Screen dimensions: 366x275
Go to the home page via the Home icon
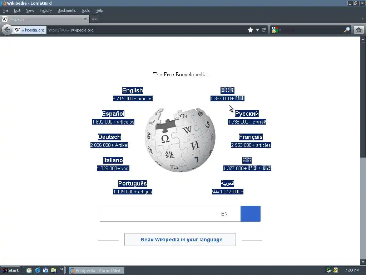point(359,30)
